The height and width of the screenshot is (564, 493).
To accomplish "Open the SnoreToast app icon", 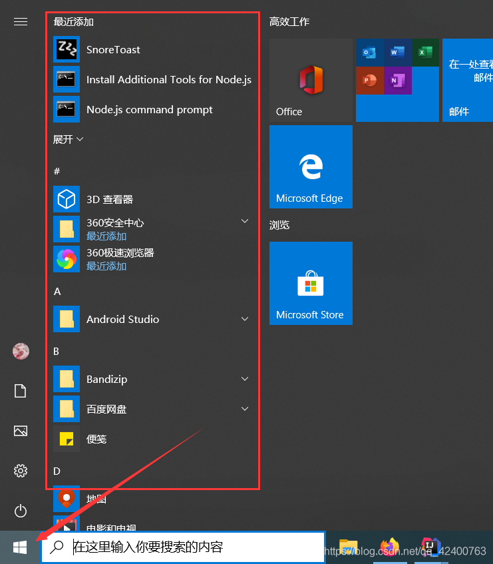I will pyautogui.click(x=67, y=49).
